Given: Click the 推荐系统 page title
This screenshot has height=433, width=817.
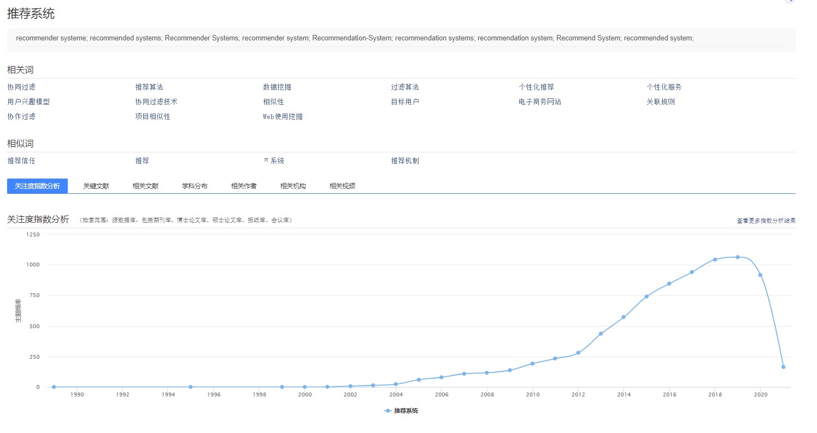Looking at the screenshot, I should pos(31,14).
